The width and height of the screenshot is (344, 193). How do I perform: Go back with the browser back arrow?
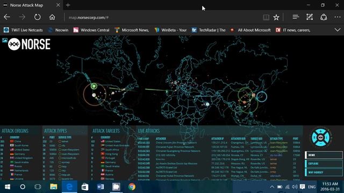[7, 17]
